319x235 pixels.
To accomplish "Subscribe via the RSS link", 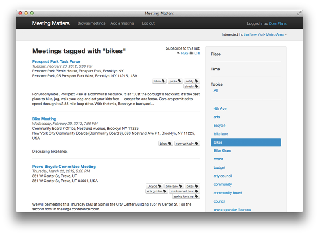I will pos(184,53).
